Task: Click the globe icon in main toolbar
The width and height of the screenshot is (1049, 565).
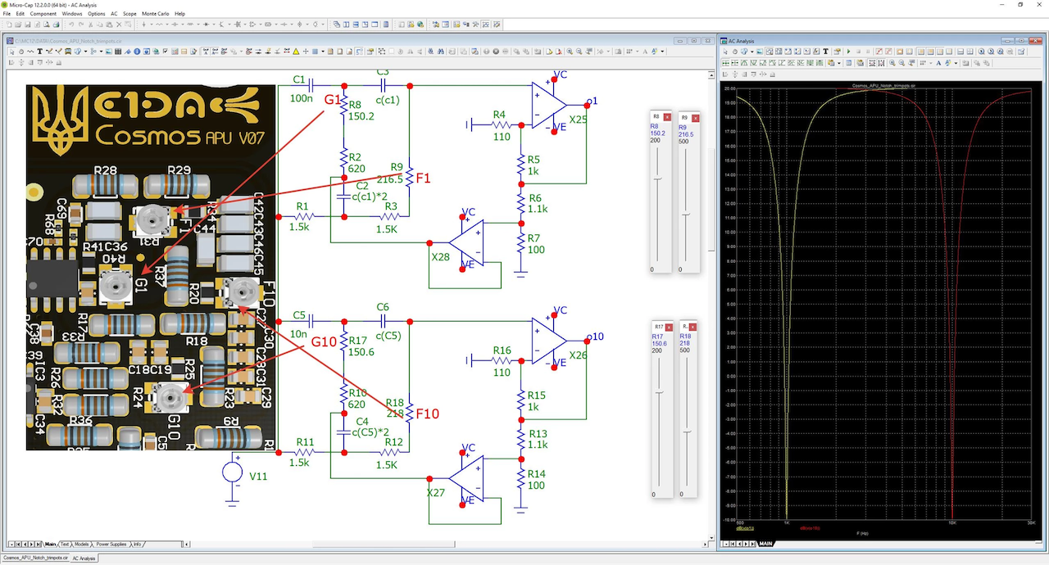Action: tap(420, 25)
